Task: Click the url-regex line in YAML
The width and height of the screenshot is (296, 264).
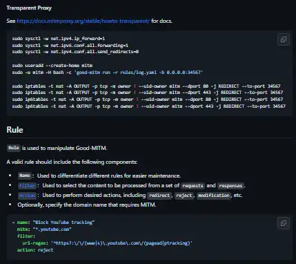Action: coord(108,243)
